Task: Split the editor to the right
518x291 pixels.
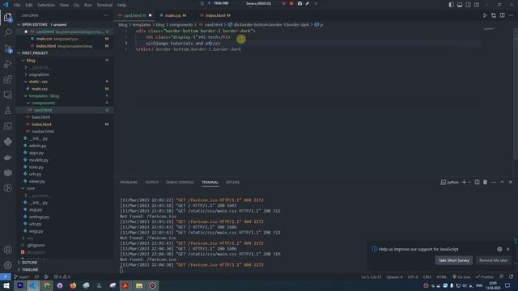Action: (502, 15)
